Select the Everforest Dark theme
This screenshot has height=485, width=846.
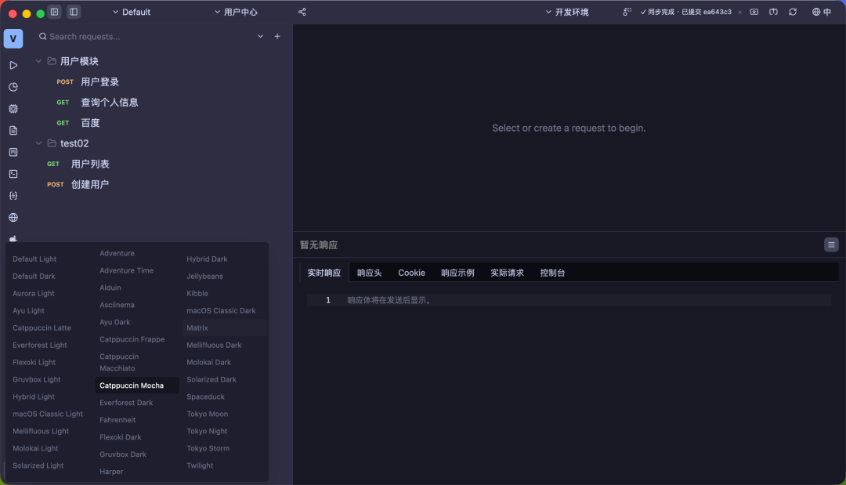click(126, 403)
